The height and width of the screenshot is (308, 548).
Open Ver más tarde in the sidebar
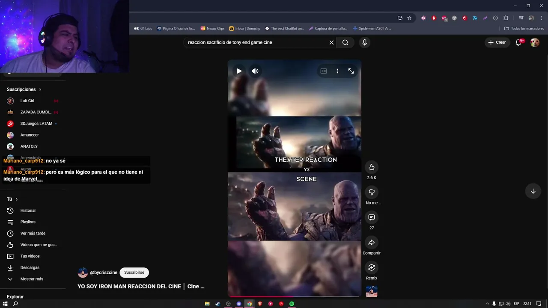[33, 234]
